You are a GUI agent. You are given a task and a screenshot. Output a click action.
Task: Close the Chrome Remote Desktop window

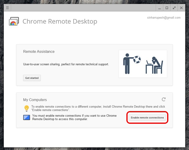[181, 8]
